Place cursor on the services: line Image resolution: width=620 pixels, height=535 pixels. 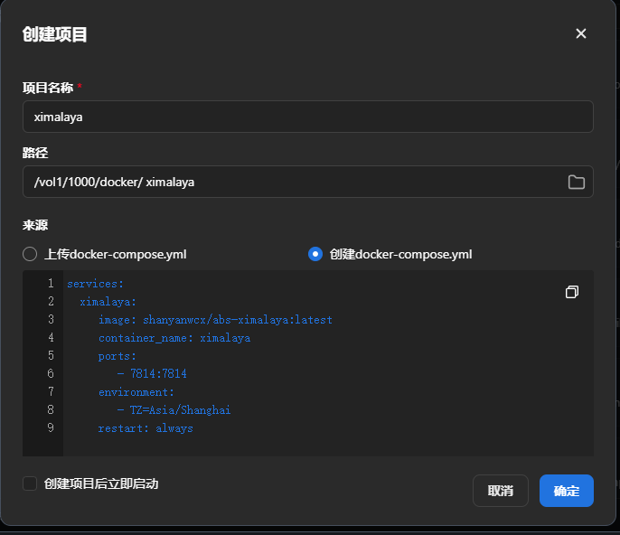click(x=95, y=284)
